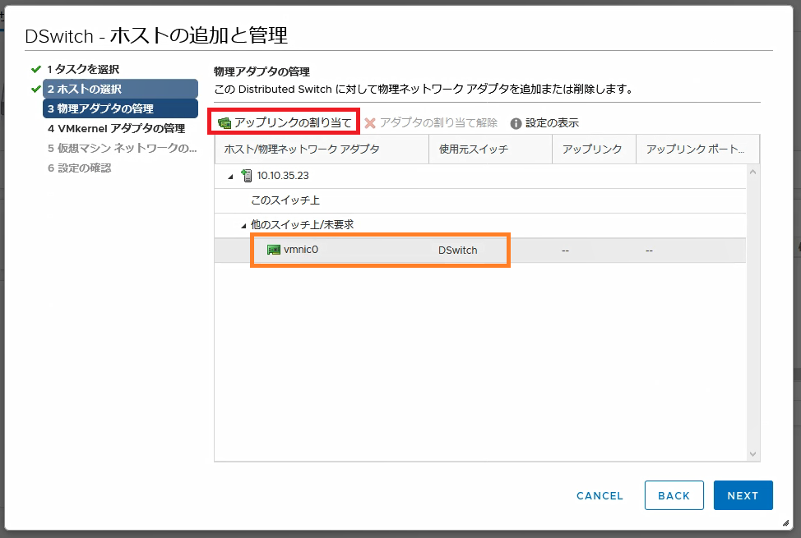Select the vmnic0 adapter row
The width and height of the screenshot is (801, 538).
point(479,251)
